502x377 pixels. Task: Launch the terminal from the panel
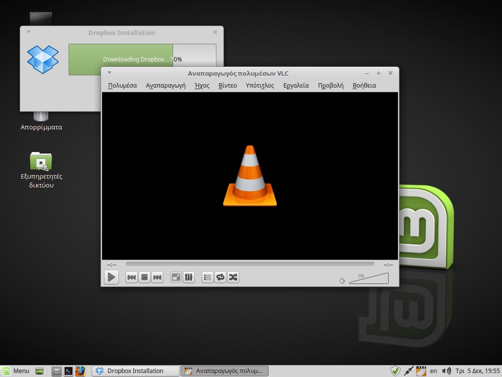(x=68, y=371)
